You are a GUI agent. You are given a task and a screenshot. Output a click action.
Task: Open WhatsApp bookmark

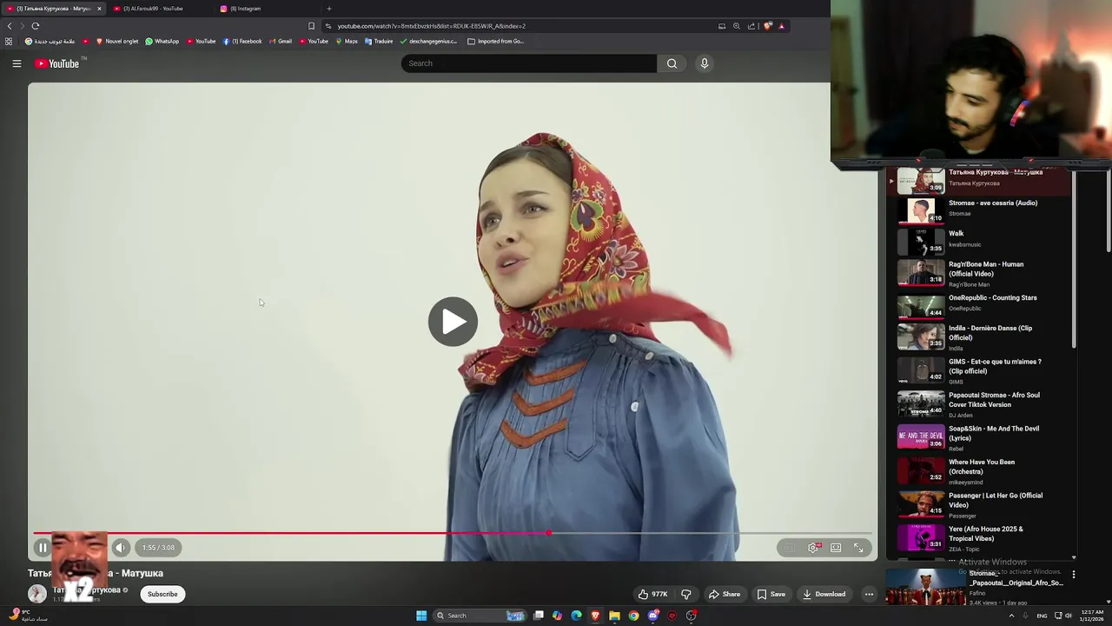pos(162,41)
